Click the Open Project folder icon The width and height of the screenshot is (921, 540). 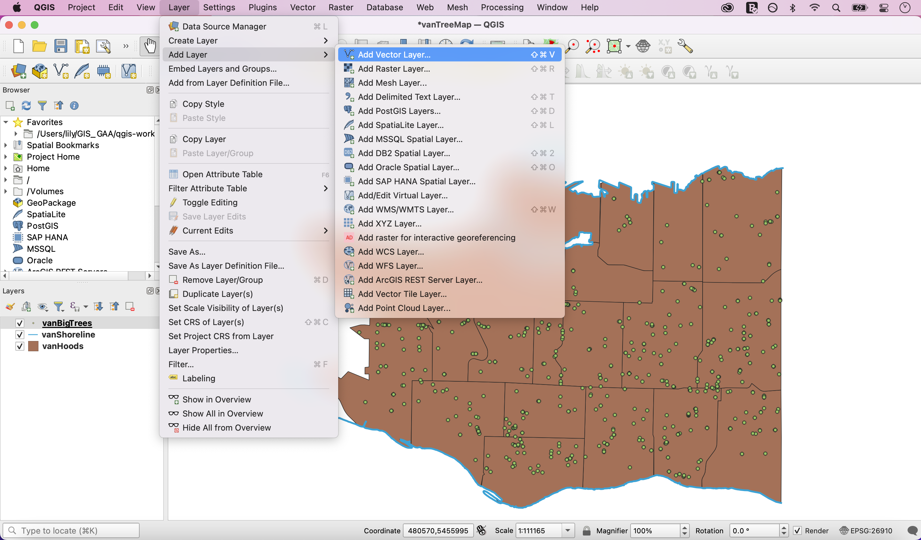tap(39, 46)
